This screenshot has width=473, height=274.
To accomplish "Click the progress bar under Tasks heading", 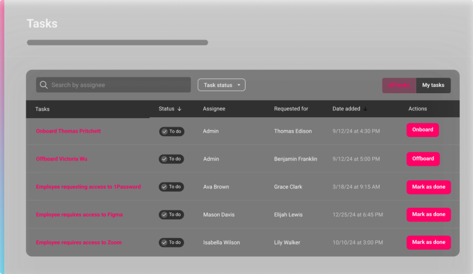I will (x=117, y=43).
